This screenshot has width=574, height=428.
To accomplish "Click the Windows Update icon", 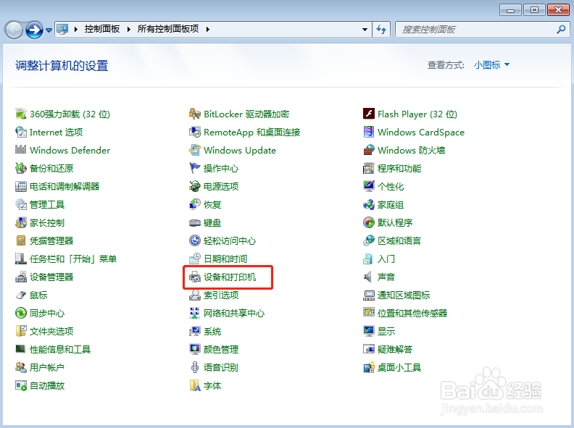I will (x=195, y=150).
